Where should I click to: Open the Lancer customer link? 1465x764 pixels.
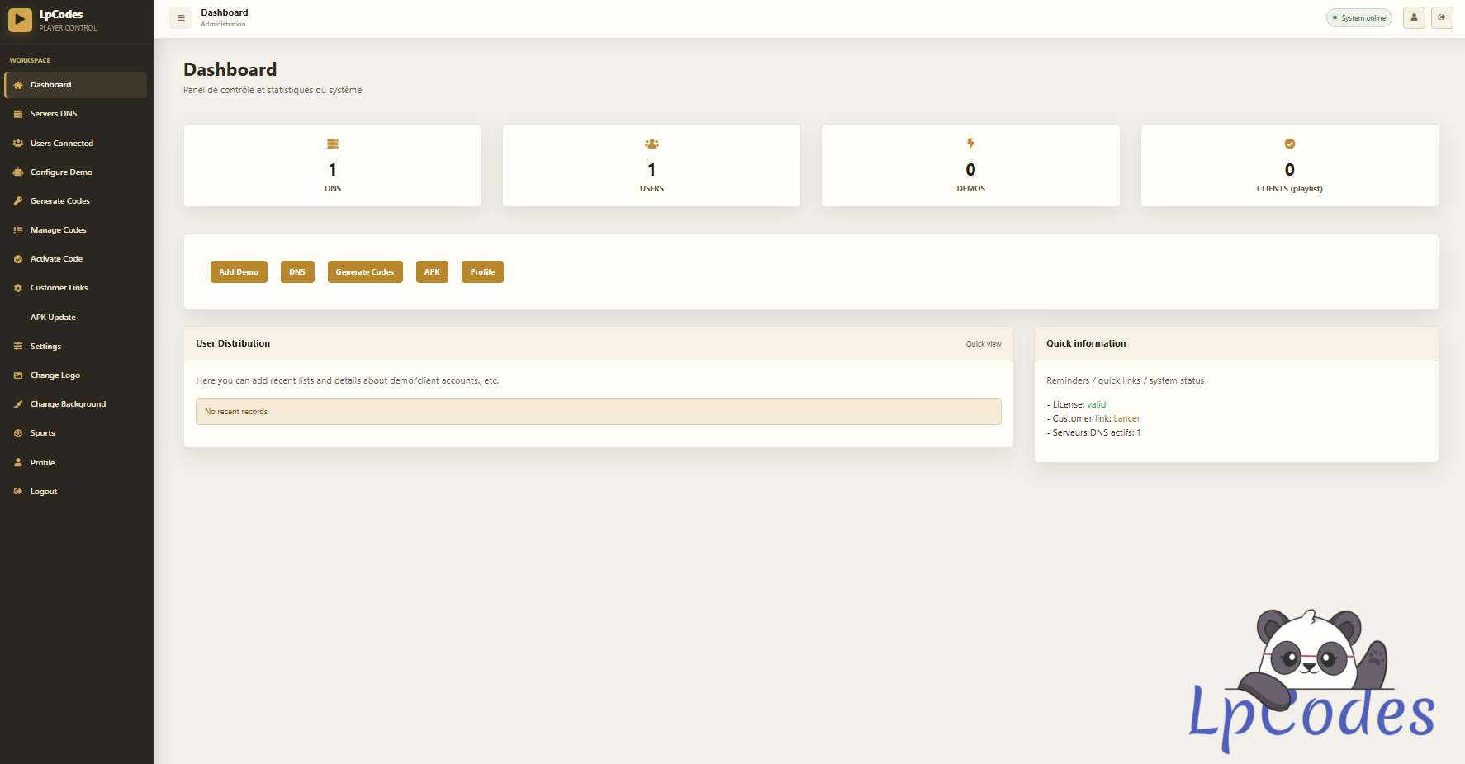point(1126,419)
